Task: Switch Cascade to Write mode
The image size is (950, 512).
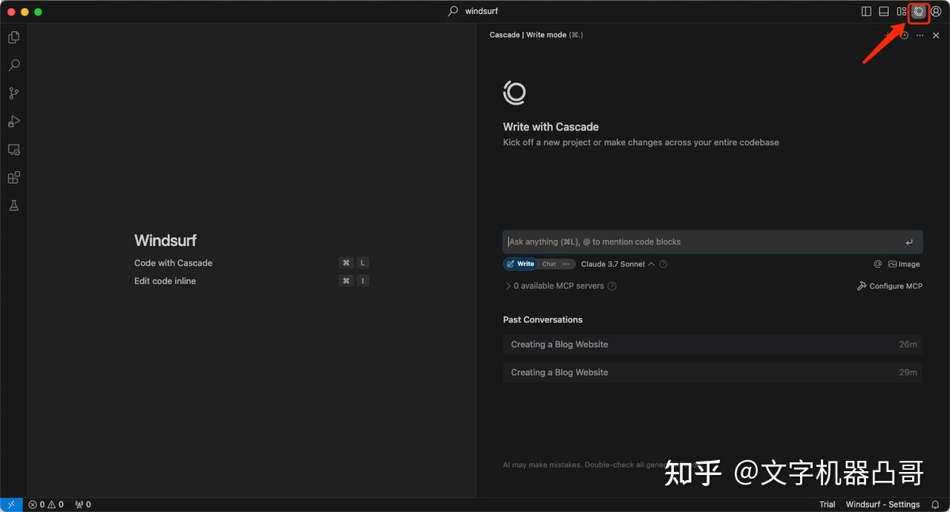Action: [520, 264]
